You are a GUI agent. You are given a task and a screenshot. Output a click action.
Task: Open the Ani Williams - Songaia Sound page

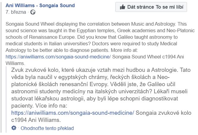[x=40, y=5]
